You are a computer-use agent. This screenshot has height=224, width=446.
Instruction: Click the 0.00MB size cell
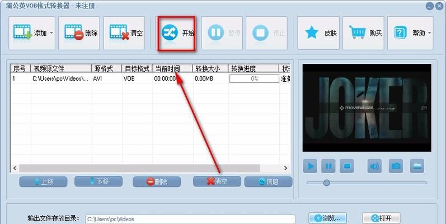[x=204, y=78]
